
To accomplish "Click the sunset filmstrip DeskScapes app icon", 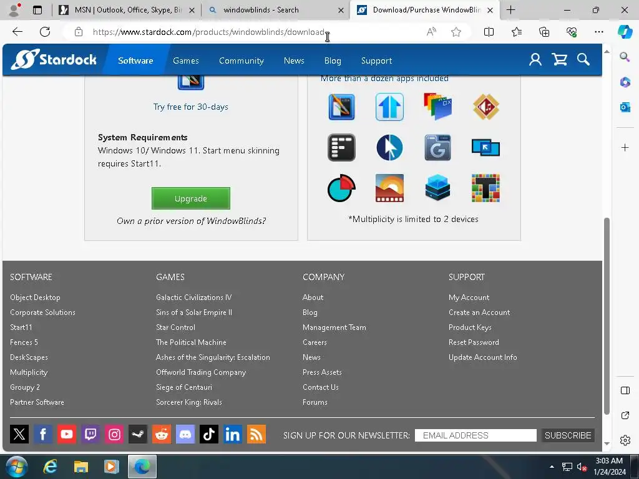I will pos(389,188).
